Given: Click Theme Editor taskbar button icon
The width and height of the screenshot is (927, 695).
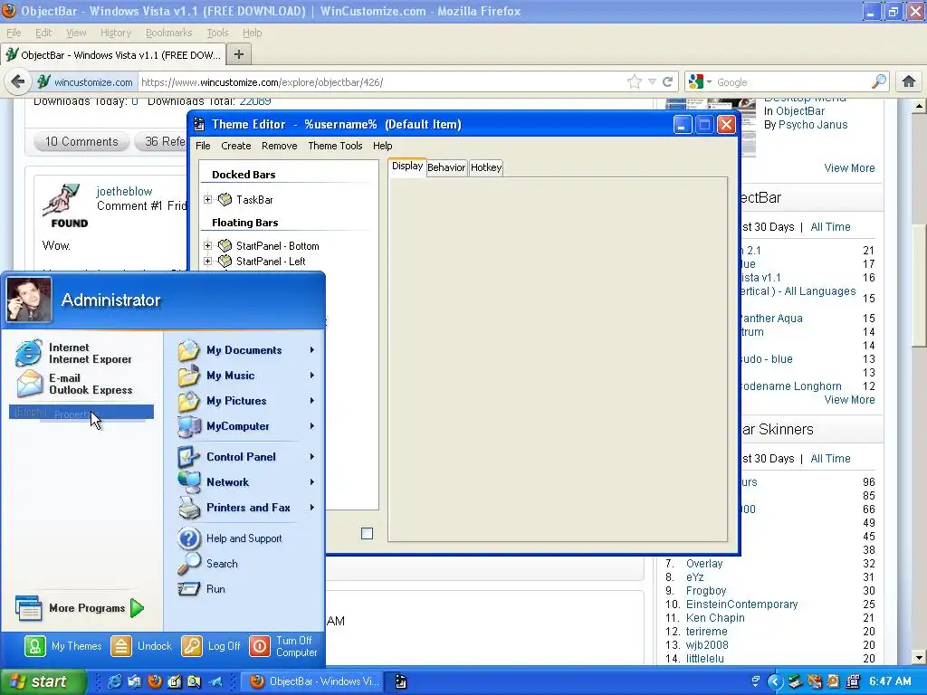Looking at the screenshot, I should pyautogui.click(x=401, y=681).
